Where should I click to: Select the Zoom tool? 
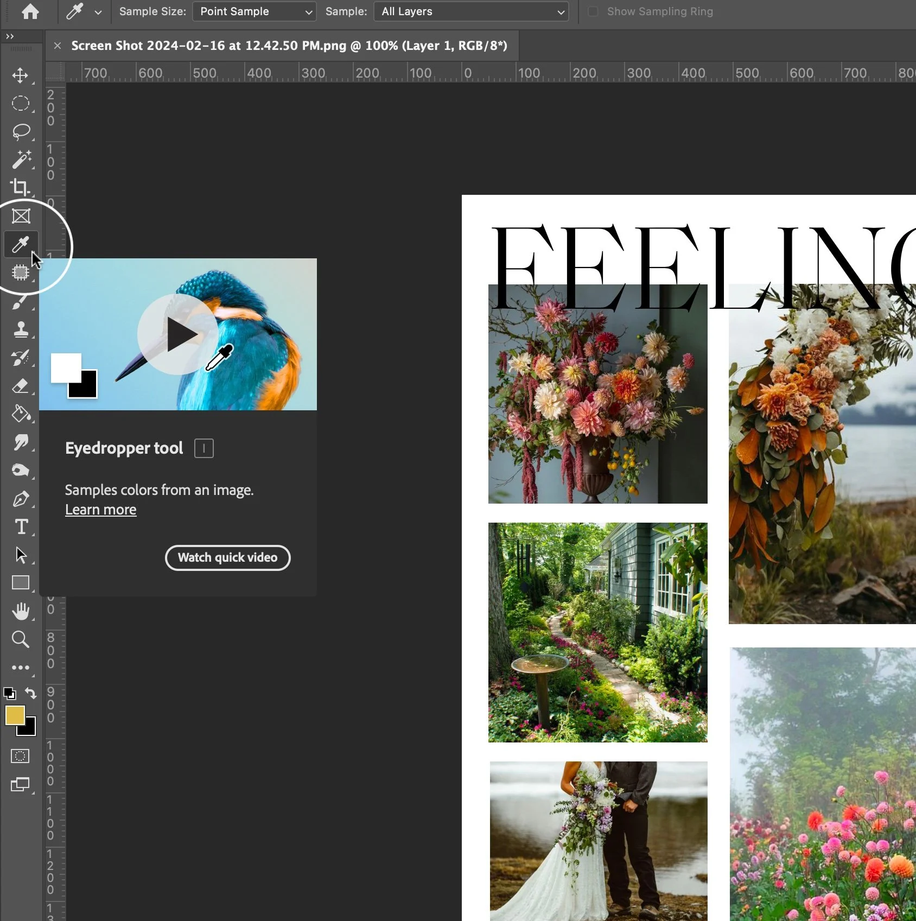tap(21, 639)
